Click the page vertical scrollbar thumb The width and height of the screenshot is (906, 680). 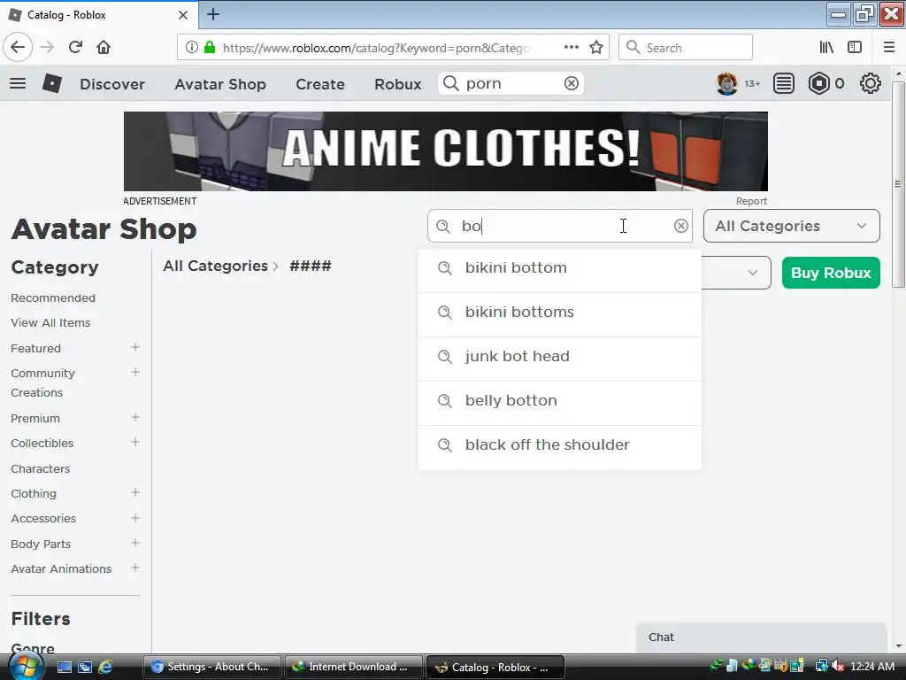(898, 184)
